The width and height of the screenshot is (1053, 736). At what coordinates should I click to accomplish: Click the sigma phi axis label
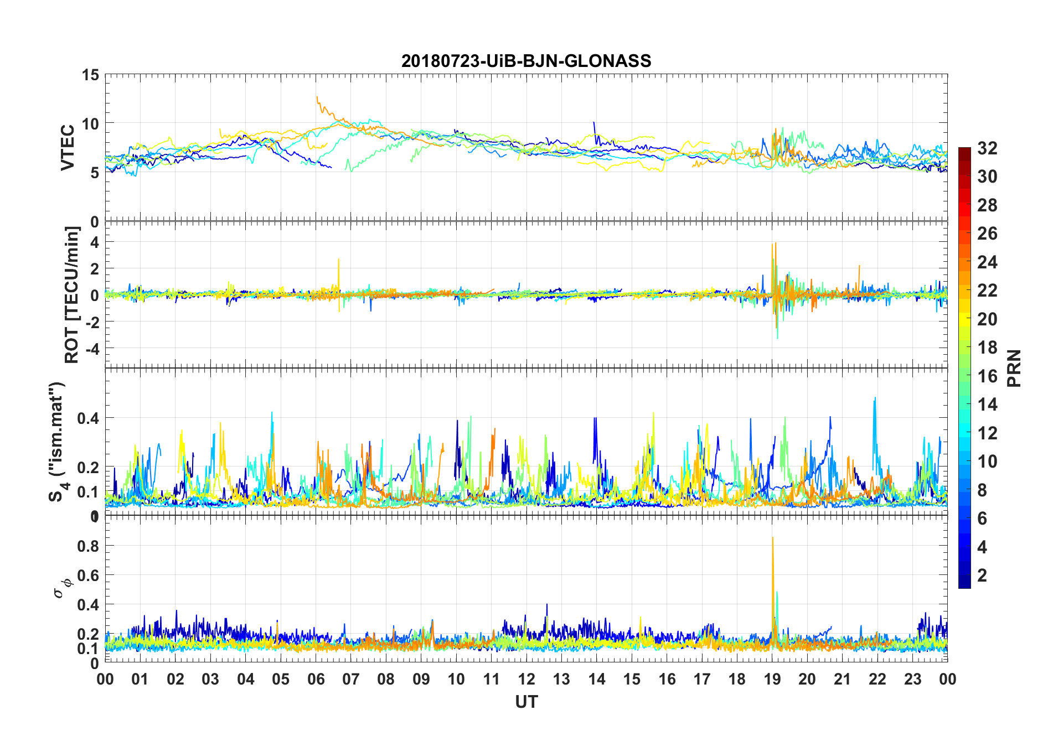pos(63,588)
